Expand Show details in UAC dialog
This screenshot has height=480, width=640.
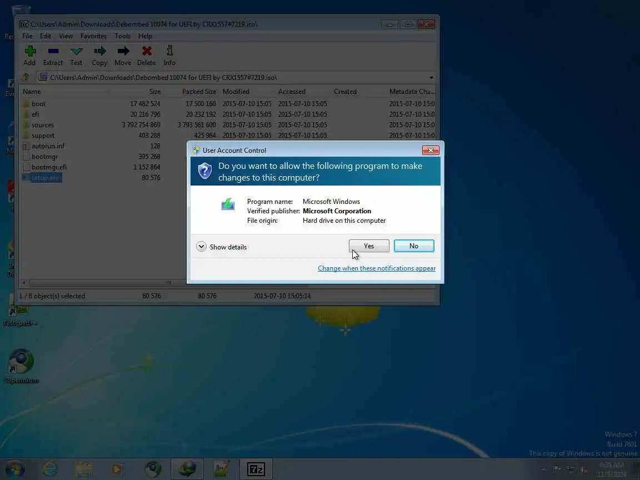tap(222, 247)
